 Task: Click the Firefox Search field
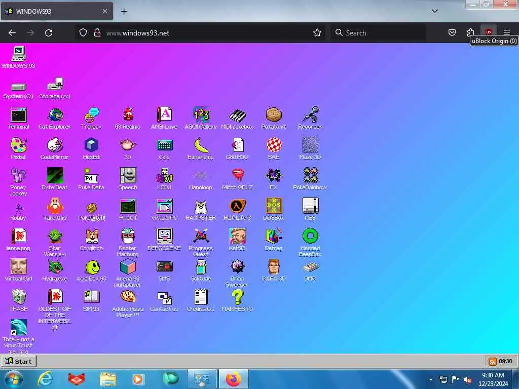click(378, 33)
